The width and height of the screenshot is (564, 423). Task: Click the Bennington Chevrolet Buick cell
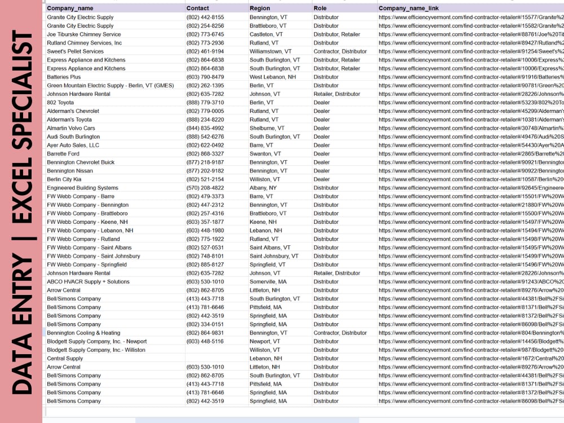pyautogui.click(x=116, y=162)
